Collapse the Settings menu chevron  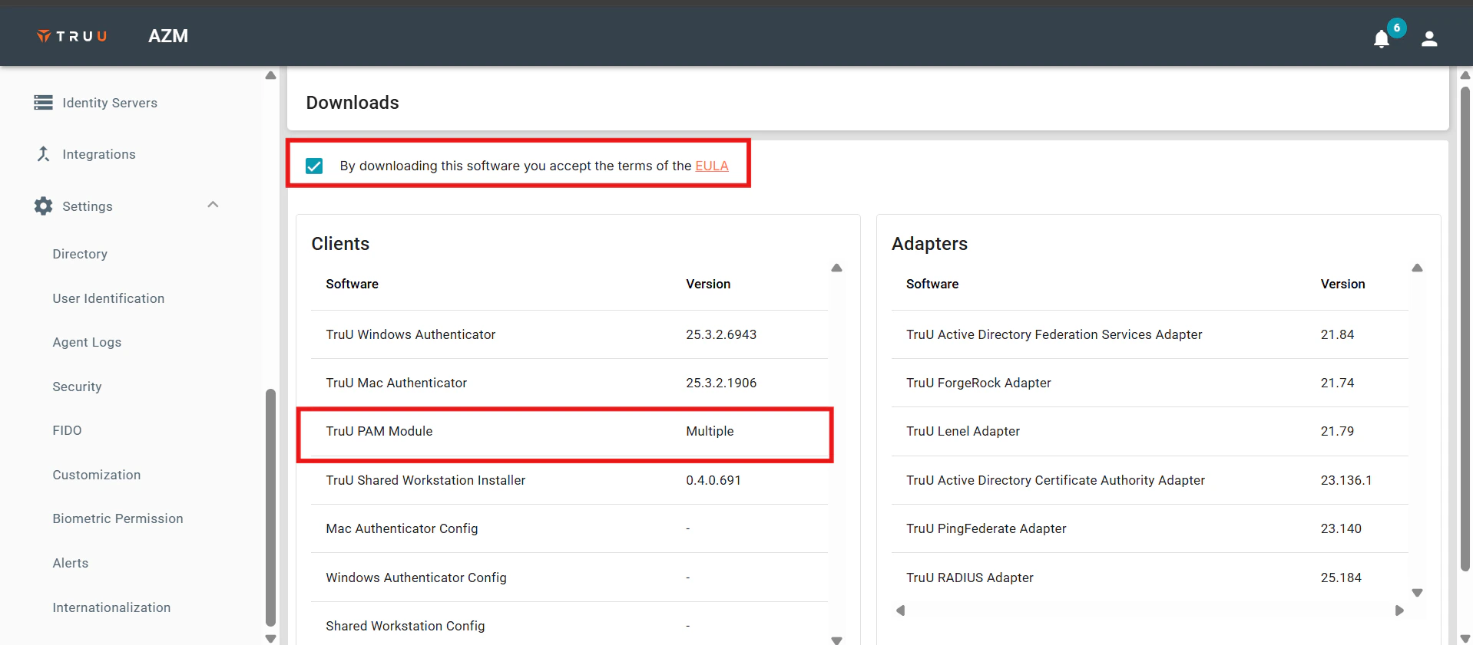213,205
